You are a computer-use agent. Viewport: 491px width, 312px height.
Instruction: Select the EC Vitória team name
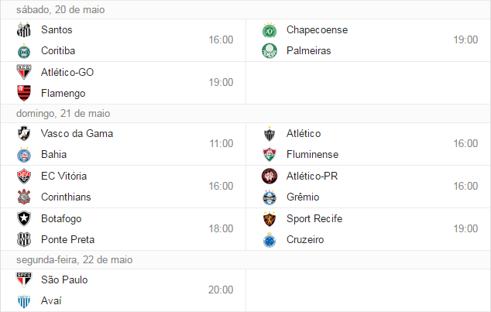coord(64,177)
